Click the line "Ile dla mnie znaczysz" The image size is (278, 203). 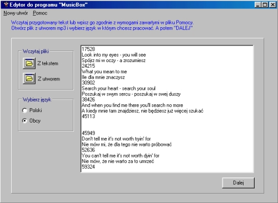point(103,77)
